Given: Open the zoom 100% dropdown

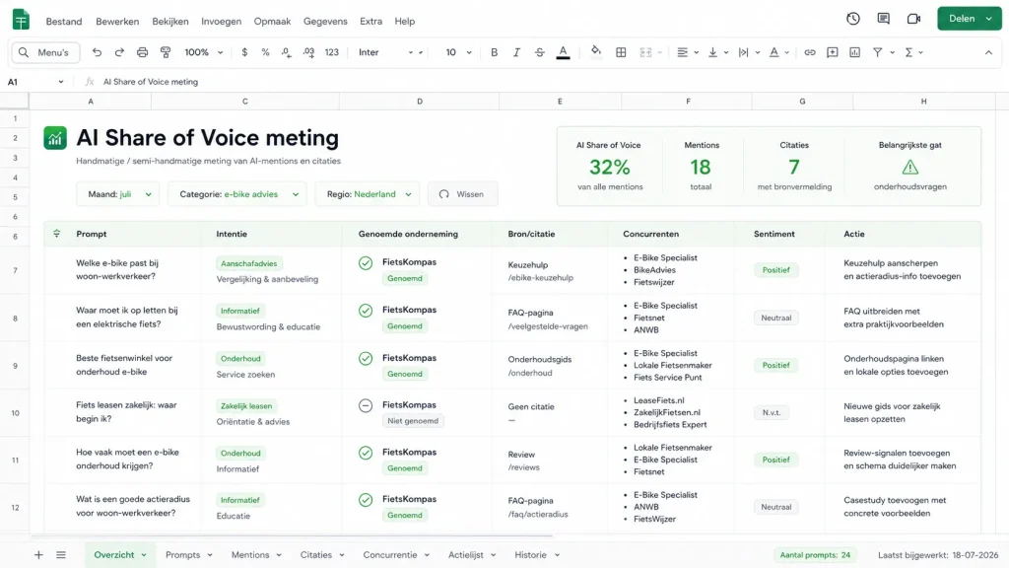Looking at the screenshot, I should click(x=203, y=52).
